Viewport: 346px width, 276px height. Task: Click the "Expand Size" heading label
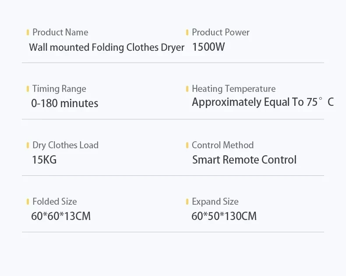pyautogui.click(x=215, y=202)
